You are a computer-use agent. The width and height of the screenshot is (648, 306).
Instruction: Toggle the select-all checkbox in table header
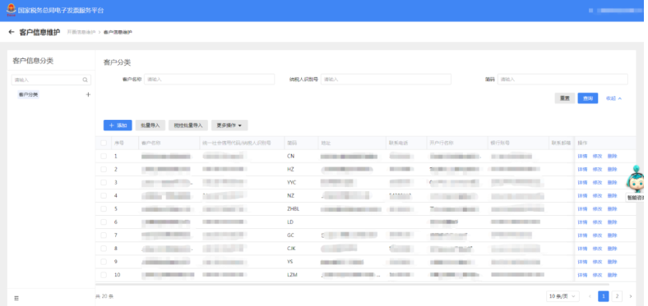point(104,143)
